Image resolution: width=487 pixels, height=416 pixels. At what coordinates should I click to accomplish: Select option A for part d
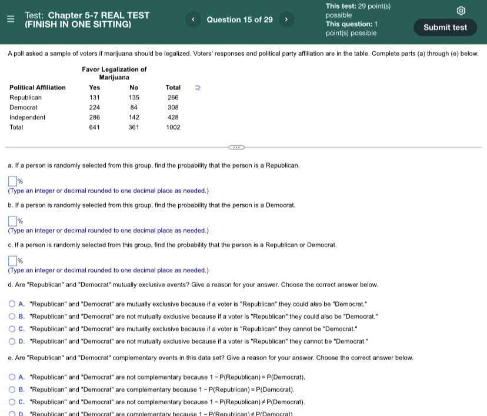[x=12, y=304]
